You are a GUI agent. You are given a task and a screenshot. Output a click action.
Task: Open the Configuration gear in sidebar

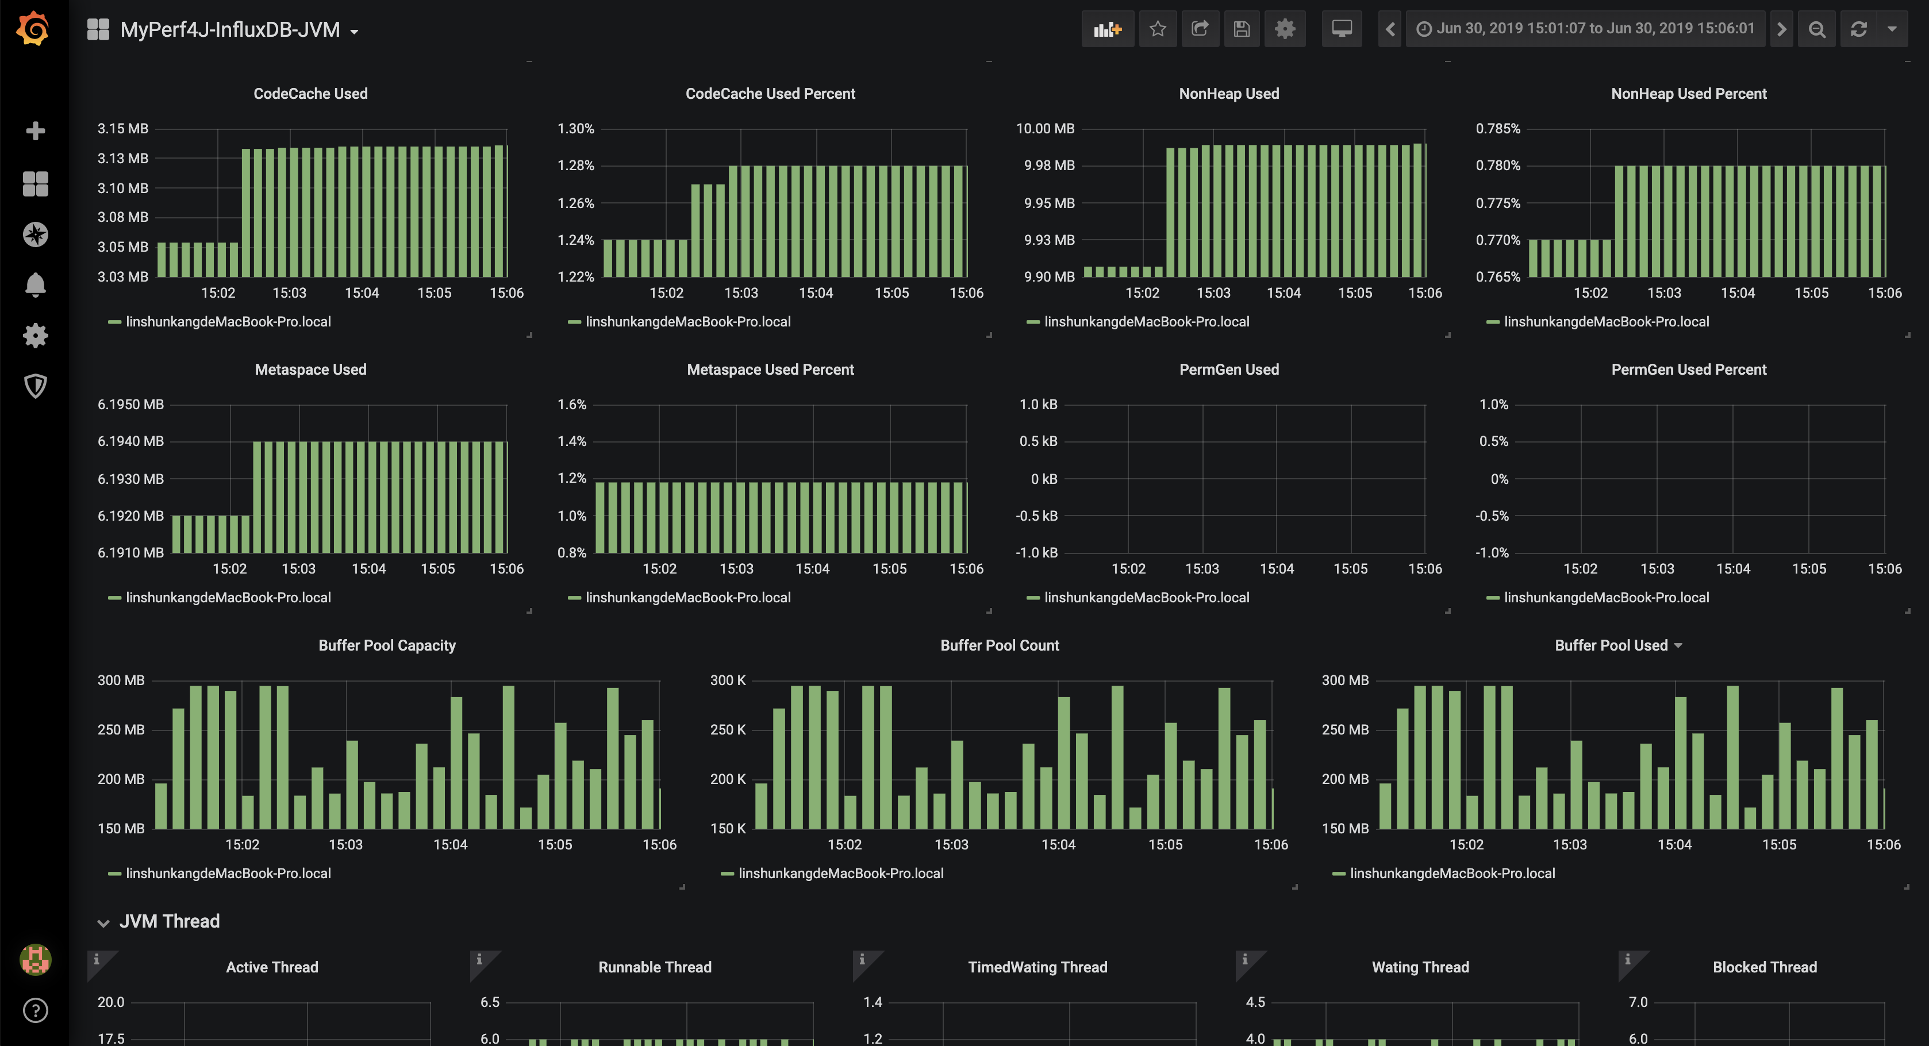[35, 336]
